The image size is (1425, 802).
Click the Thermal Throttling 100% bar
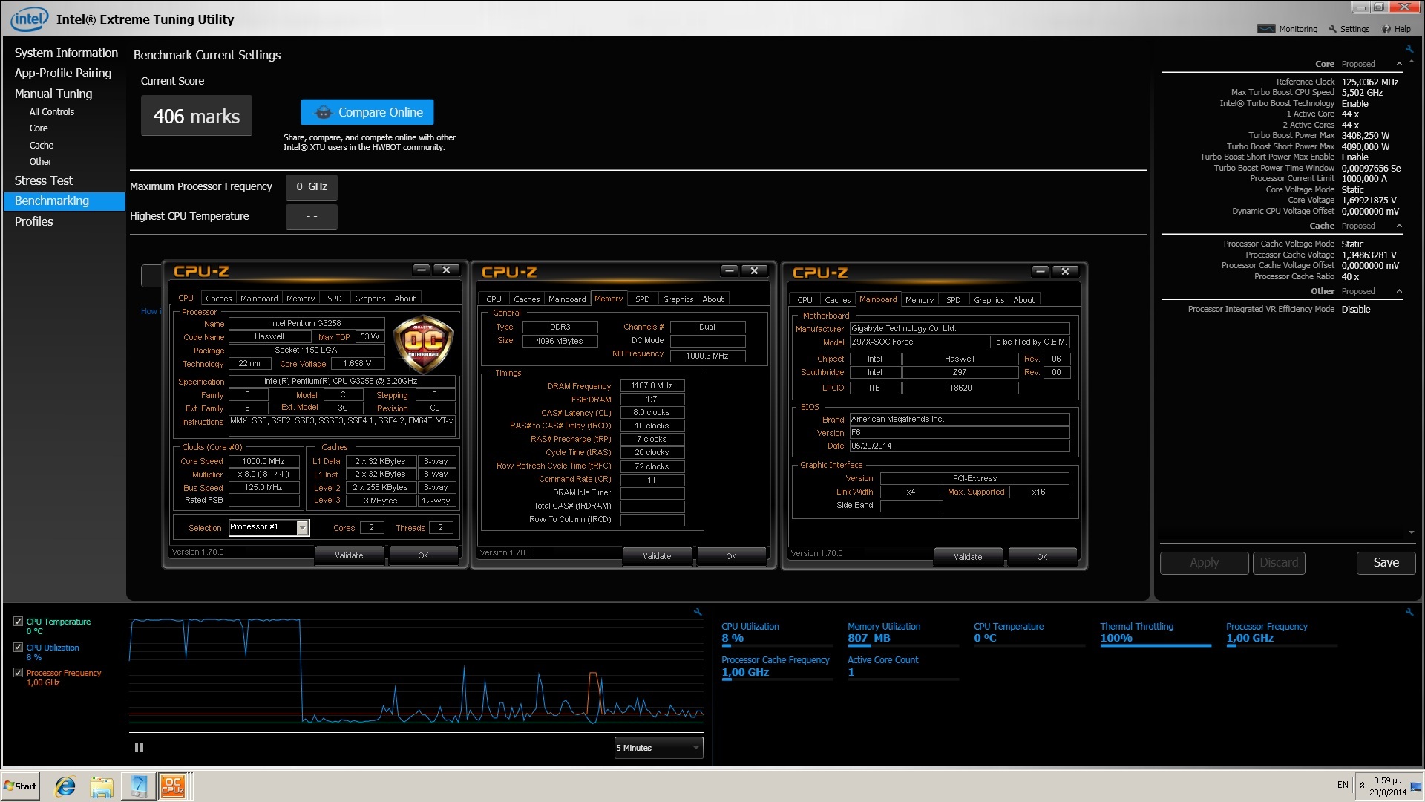tap(1156, 645)
